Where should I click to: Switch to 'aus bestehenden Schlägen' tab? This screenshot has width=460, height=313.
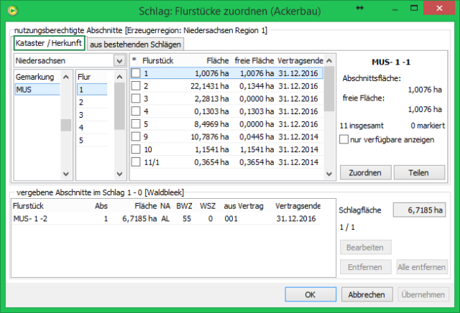coord(135,45)
